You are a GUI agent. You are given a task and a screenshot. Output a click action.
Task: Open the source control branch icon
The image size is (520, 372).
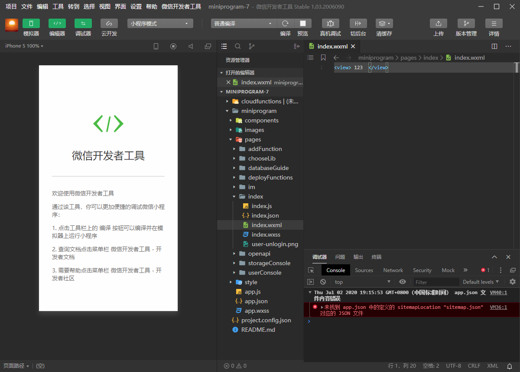pos(252,46)
